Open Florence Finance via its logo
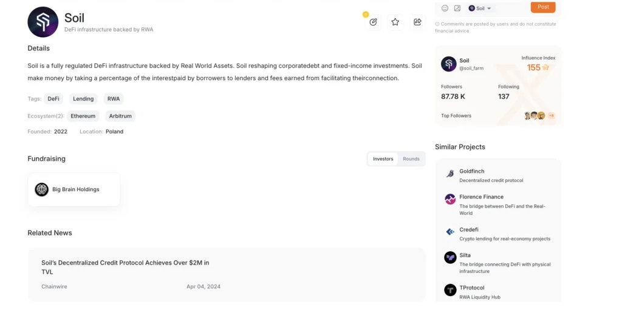 click(x=450, y=199)
